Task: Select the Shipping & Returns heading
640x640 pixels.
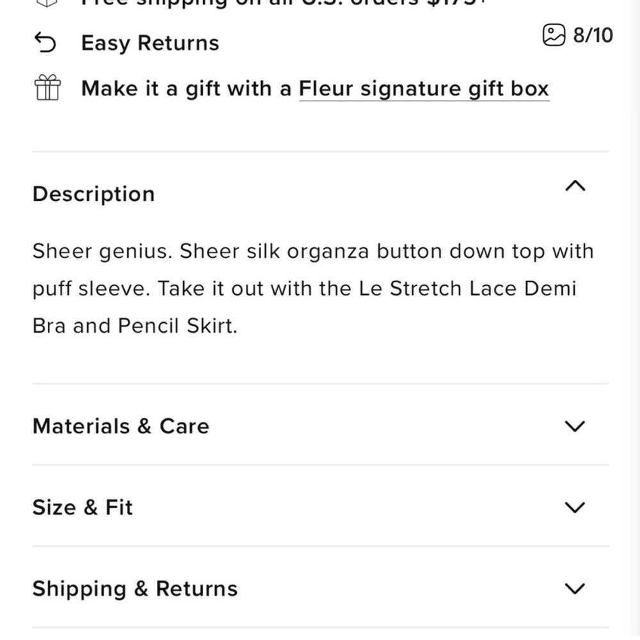Action: pyautogui.click(x=135, y=589)
